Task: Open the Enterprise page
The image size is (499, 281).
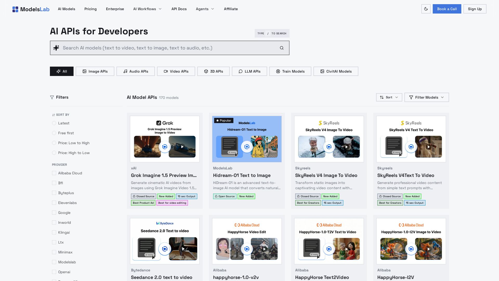Action: tap(115, 9)
